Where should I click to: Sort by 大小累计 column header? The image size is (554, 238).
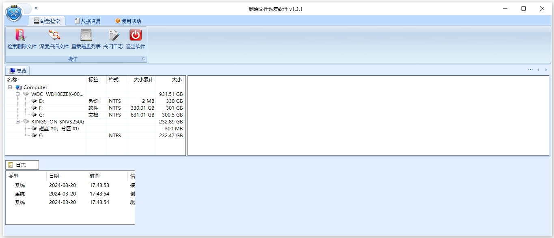tap(141, 80)
